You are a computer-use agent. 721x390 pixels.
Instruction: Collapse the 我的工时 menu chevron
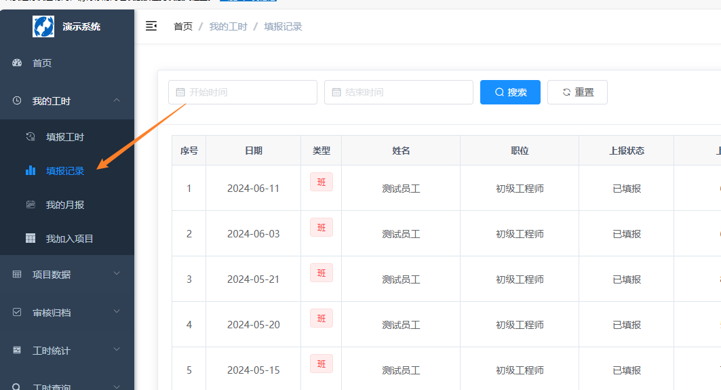pos(117,100)
